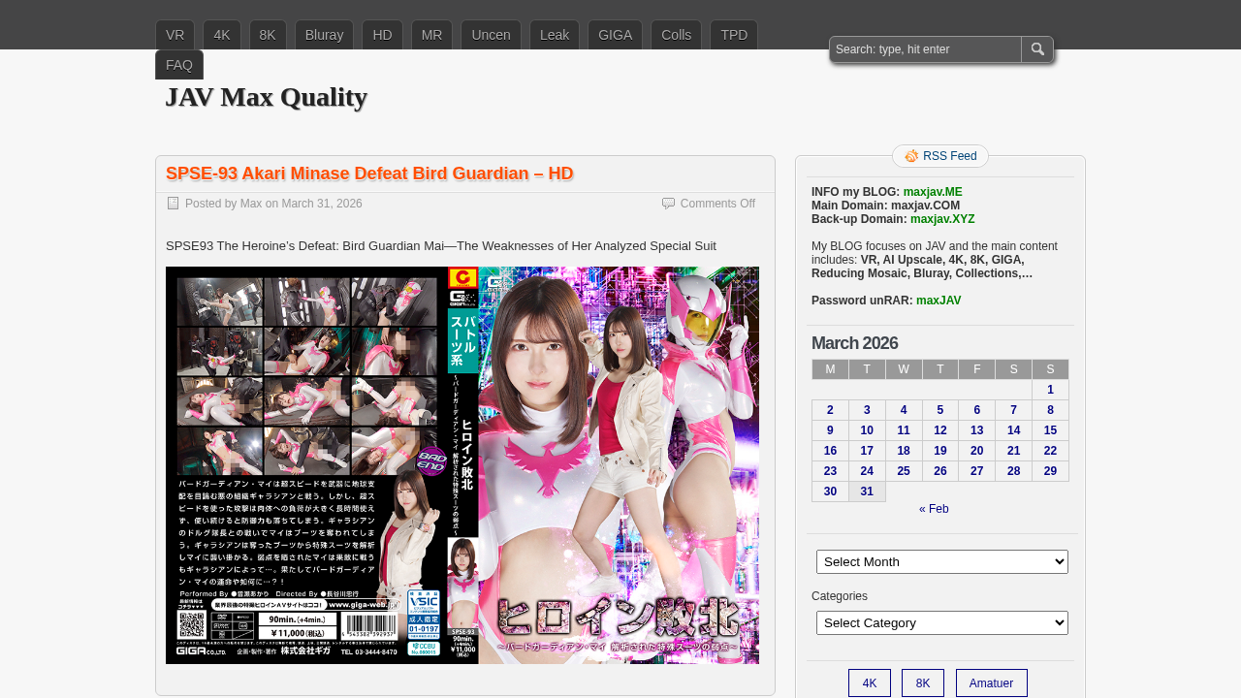1241x698 pixels.
Task: Select March 14 in calendar
Action: [x=1013, y=430]
